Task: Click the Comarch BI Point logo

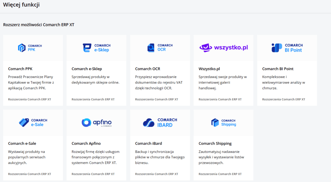Action: [287, 48]
